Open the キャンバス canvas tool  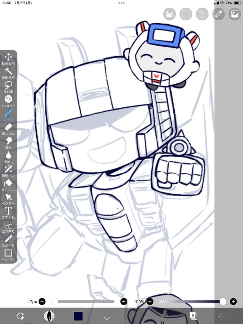[8, 255]
